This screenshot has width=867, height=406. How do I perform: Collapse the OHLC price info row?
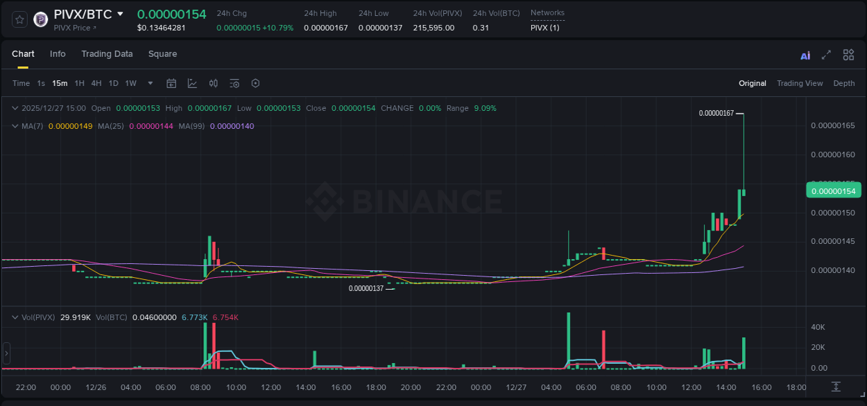point(15,108)
